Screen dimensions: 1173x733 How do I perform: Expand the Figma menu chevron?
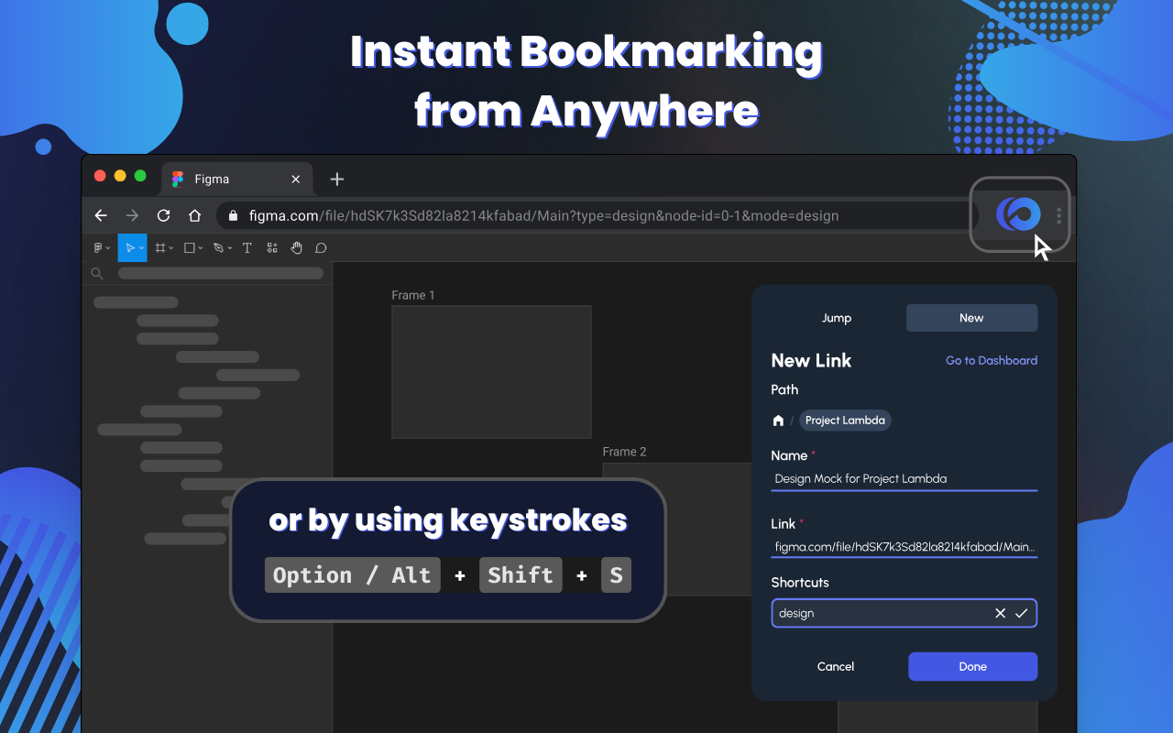pyautogui.click(x=107, y=248)
